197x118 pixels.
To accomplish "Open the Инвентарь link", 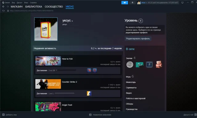I will tap(131, 82).
